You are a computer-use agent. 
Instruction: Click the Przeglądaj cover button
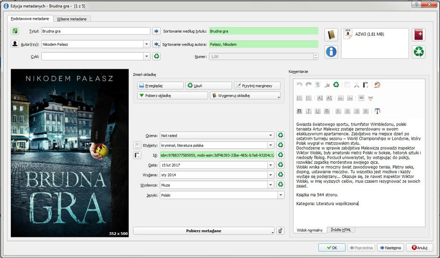point(160,86)
